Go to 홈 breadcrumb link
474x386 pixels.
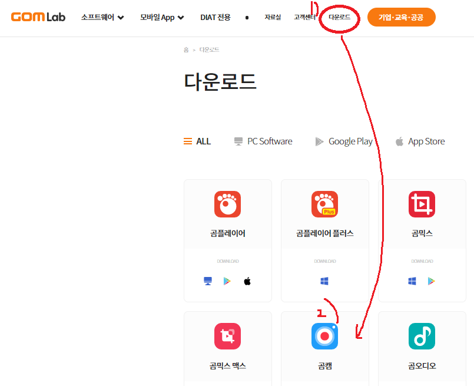186,50
